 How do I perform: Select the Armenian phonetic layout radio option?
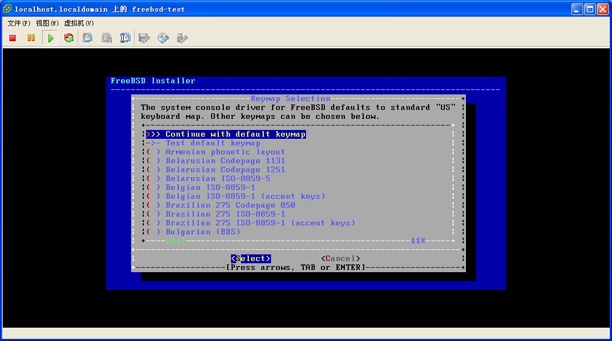tap(224, 152)
